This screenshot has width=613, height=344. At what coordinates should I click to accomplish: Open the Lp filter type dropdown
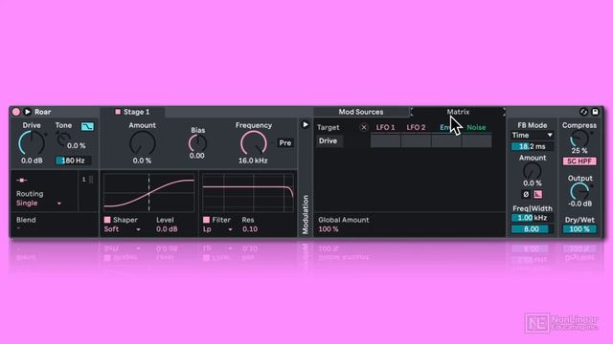tap(217, 229)
